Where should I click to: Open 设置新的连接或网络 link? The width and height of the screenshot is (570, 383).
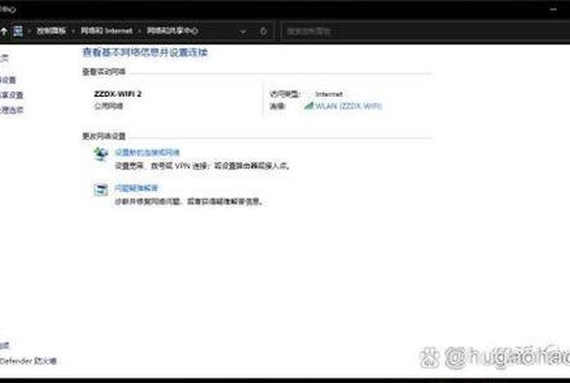click(147, 152)
